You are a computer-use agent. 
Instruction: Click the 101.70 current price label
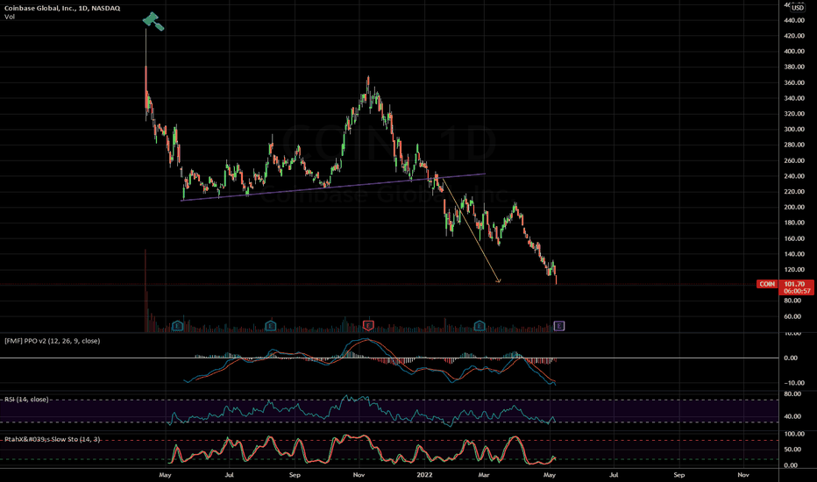point(794,284)
